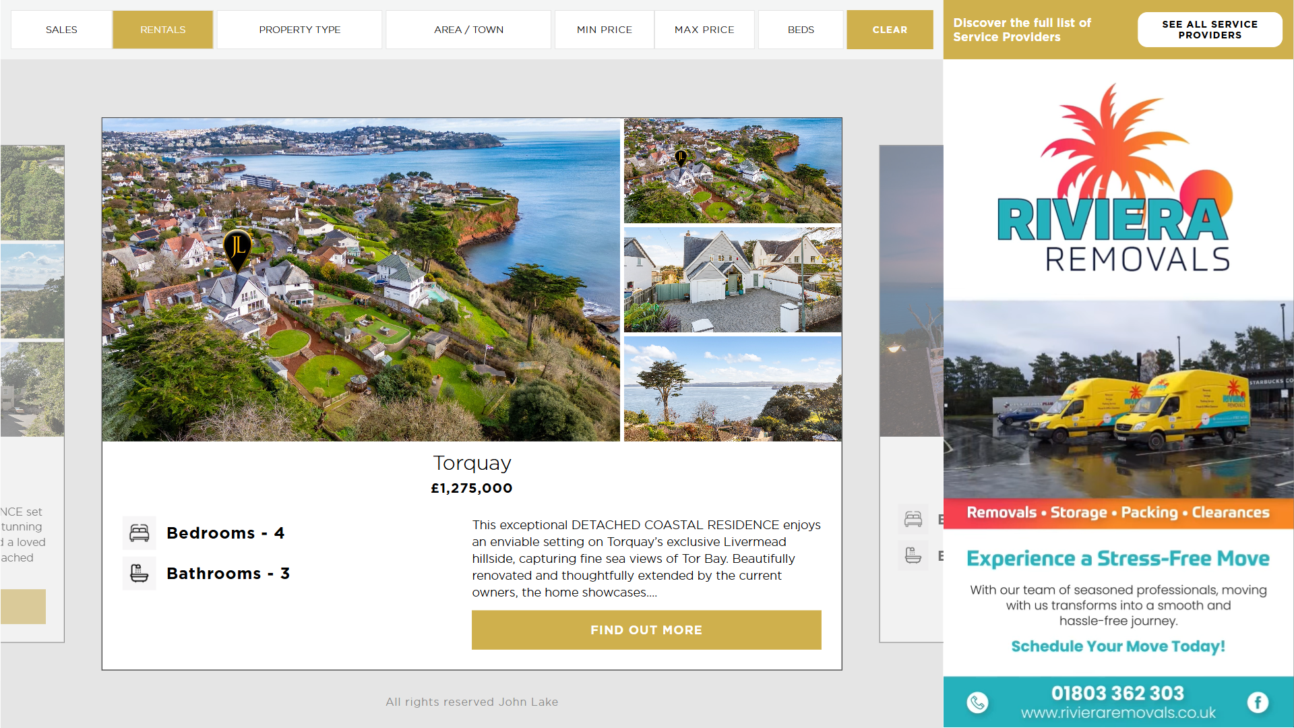This screenshot has height=728, width=1294.
Task: Click the Facebook icon in Riviera Removals ad
Action: point(1258,702)
